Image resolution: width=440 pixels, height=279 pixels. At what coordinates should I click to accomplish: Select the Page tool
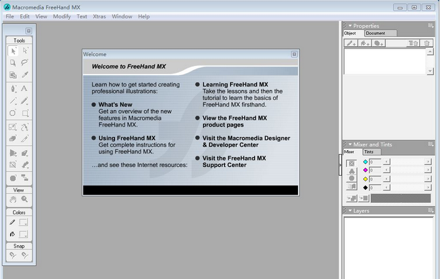click(13, 63)
